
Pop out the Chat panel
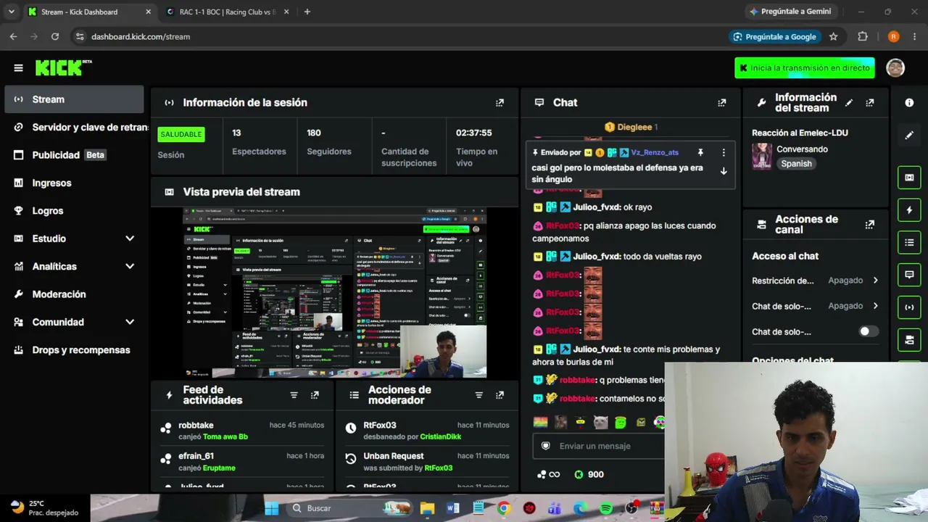[x=721, y=103]
